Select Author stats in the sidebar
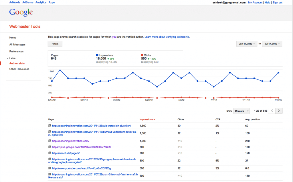 pos(17,63)
